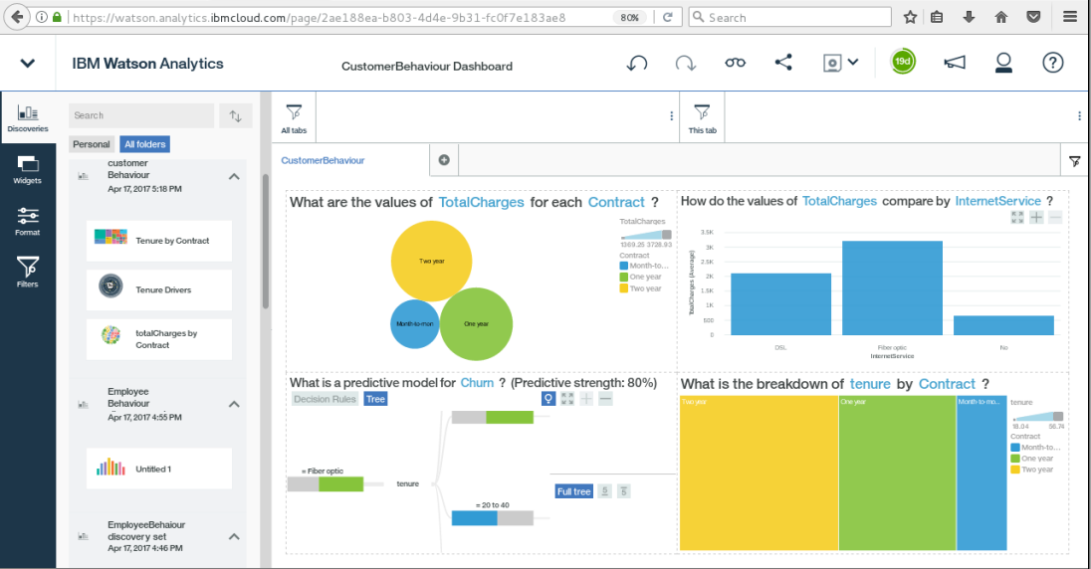Select the CustomerBehaviour tab
The height and width of the screenshot is (569, 1091).
pyautogui.click(x=323, y=160)
